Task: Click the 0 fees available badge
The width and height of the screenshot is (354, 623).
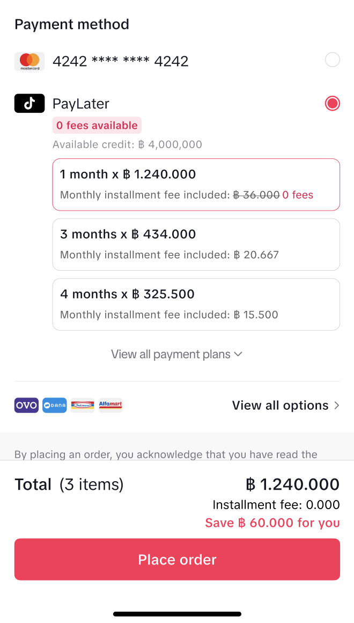Action: [97, 126]
